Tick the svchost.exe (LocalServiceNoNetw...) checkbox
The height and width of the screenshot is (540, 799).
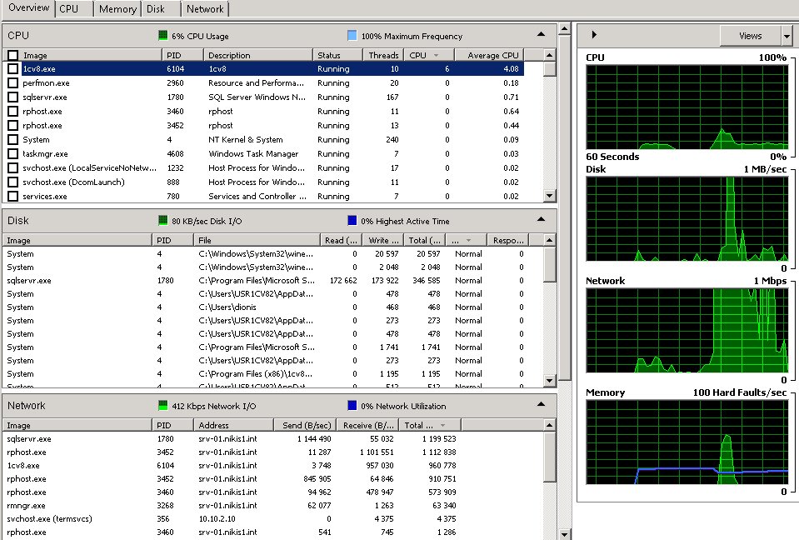[13, 167]
